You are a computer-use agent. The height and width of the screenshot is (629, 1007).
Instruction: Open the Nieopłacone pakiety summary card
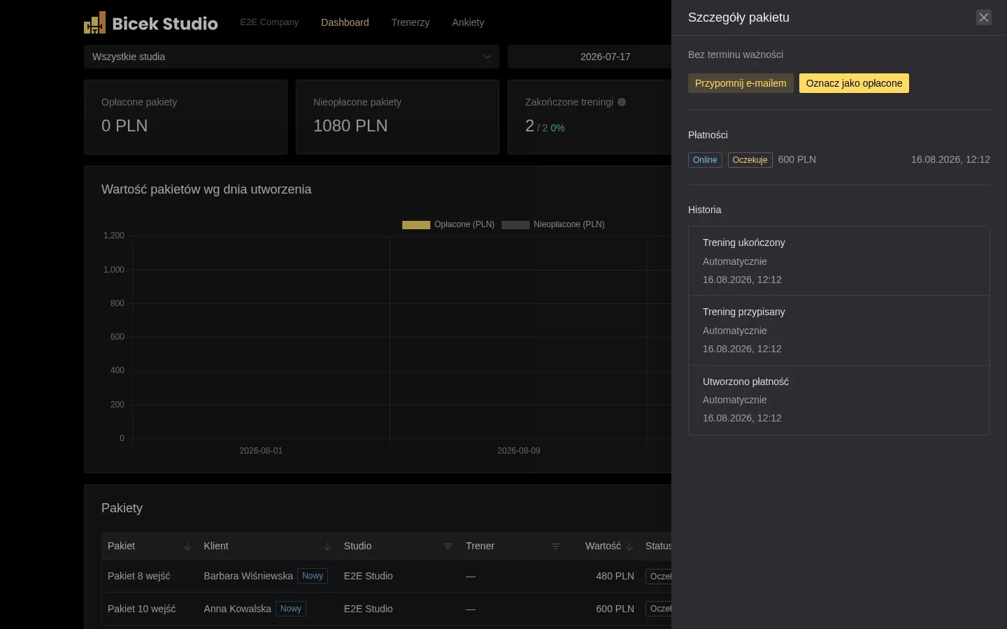[397, 117]
